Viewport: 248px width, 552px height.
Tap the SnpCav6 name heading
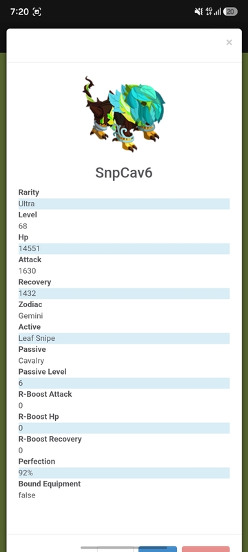tap(124, 173)
